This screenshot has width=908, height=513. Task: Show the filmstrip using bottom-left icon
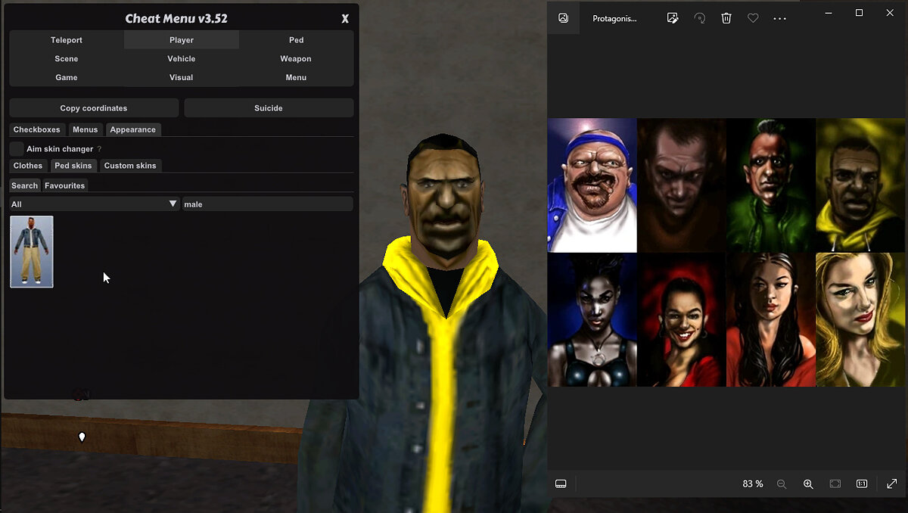tap(561, 484)
